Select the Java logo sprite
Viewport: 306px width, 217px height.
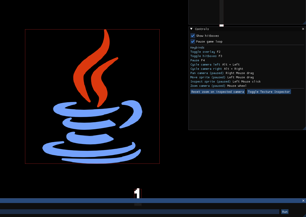[x=92, y=96]
